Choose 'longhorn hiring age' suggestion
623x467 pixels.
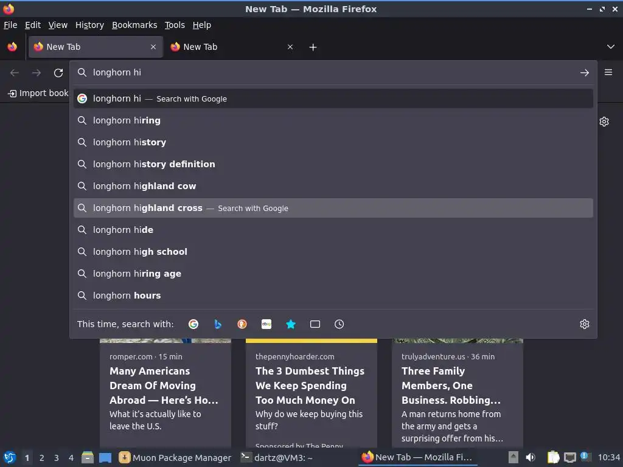click(333, 274)
